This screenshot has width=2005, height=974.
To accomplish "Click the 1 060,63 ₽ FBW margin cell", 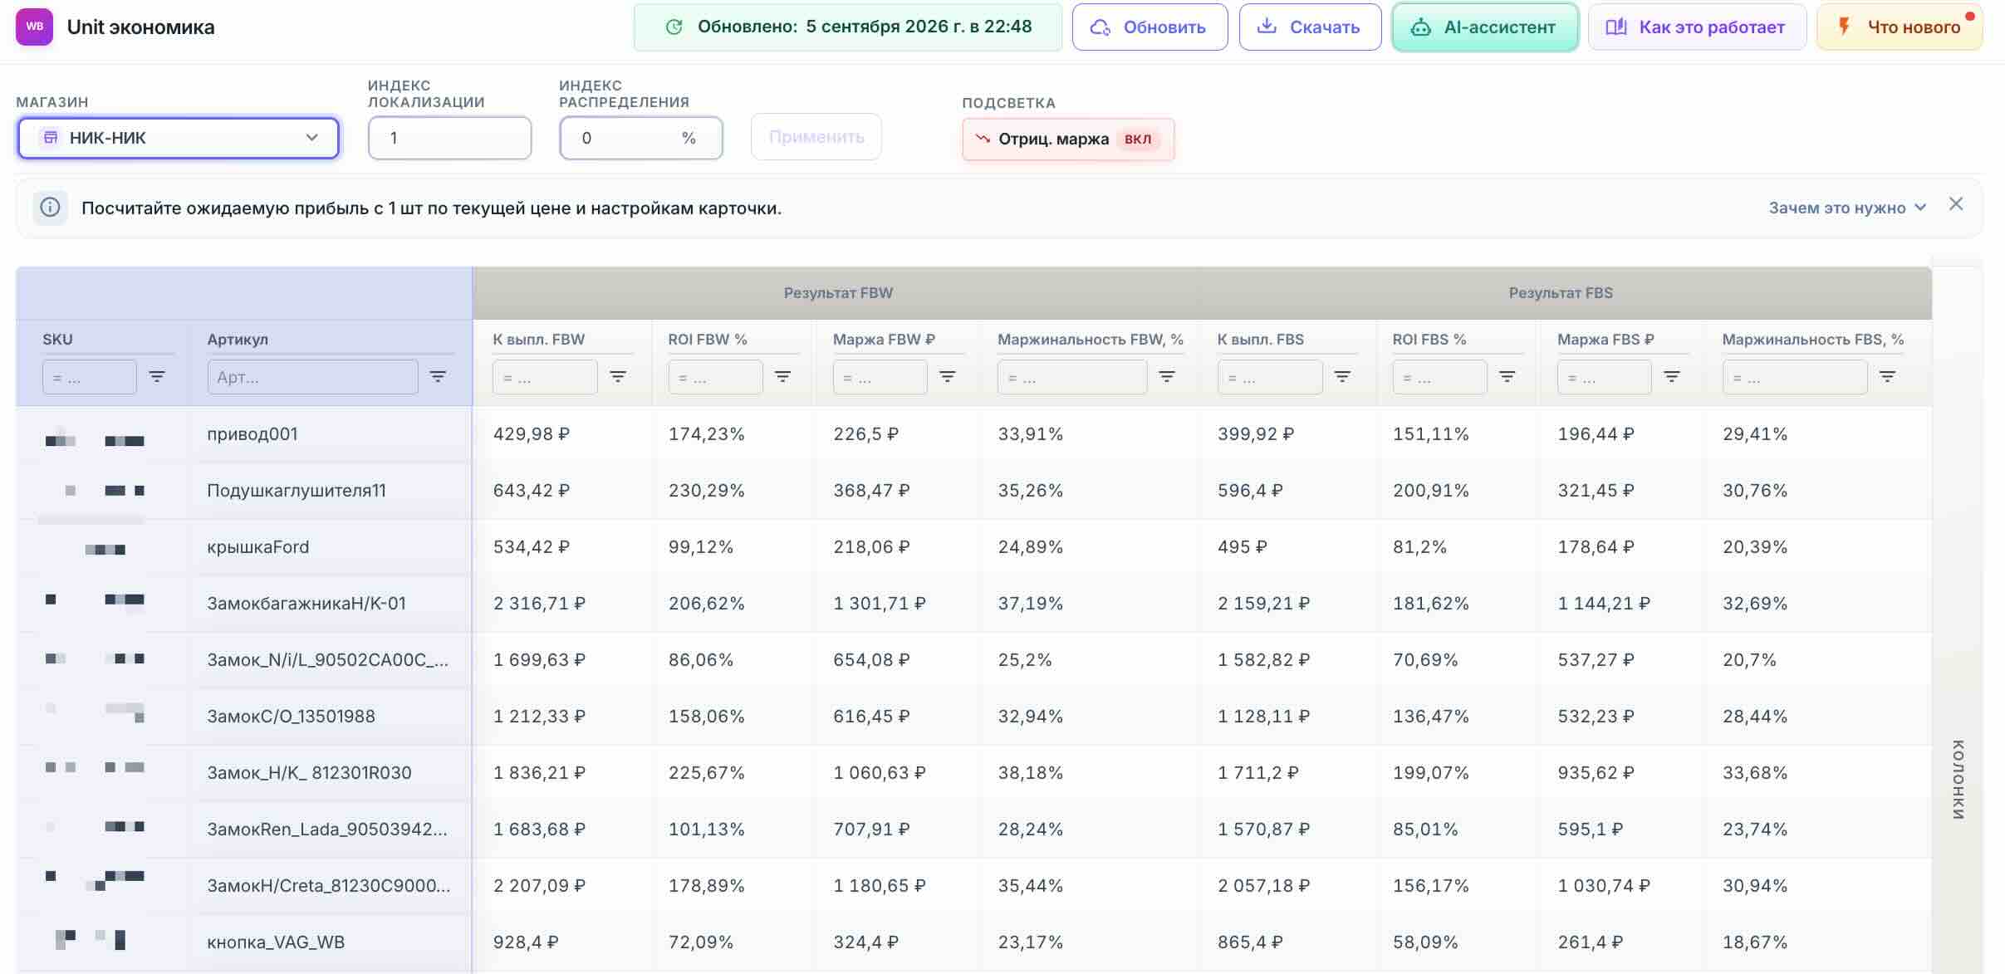I will click(880, 772).
